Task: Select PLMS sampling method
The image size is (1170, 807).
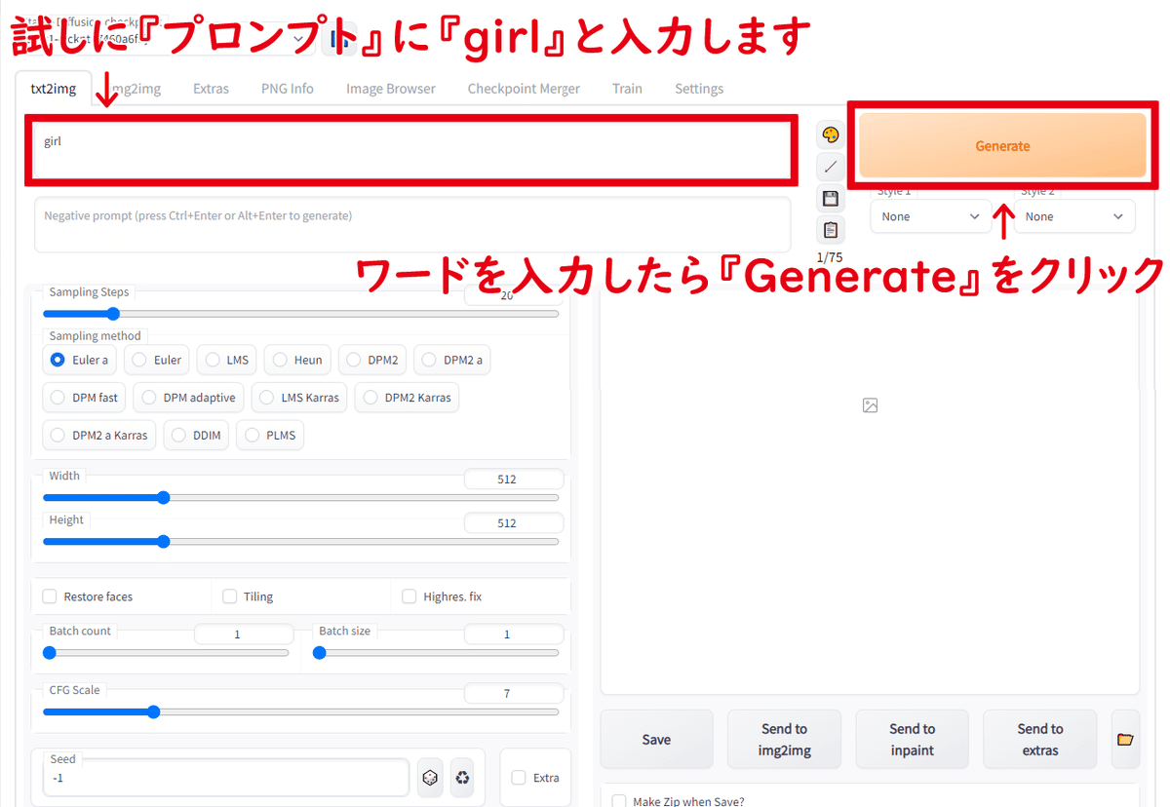Action: (x=271, y=435)
